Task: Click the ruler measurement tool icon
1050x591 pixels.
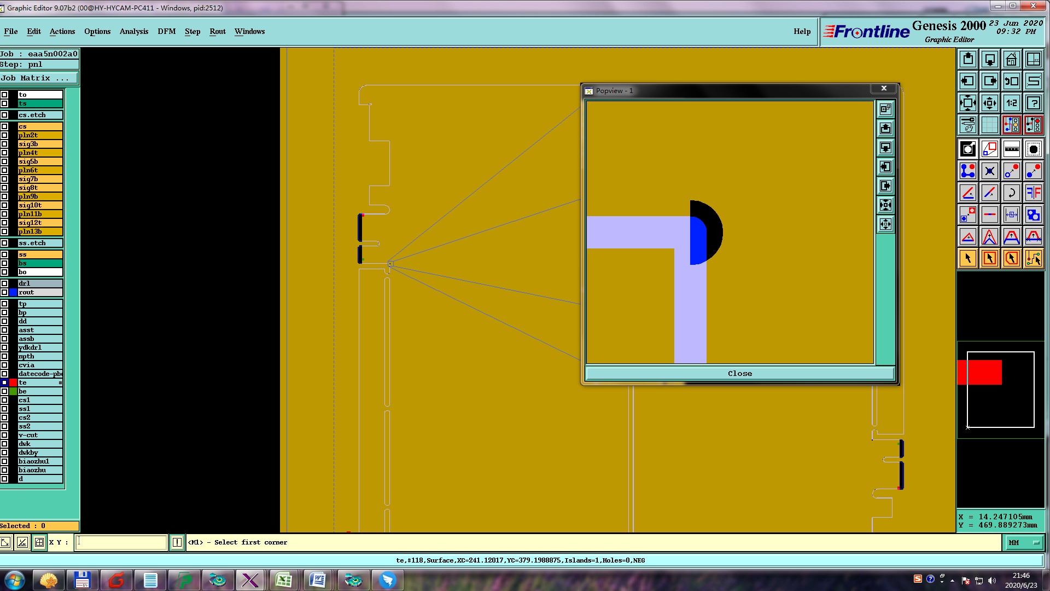Action: (1012, 149)
